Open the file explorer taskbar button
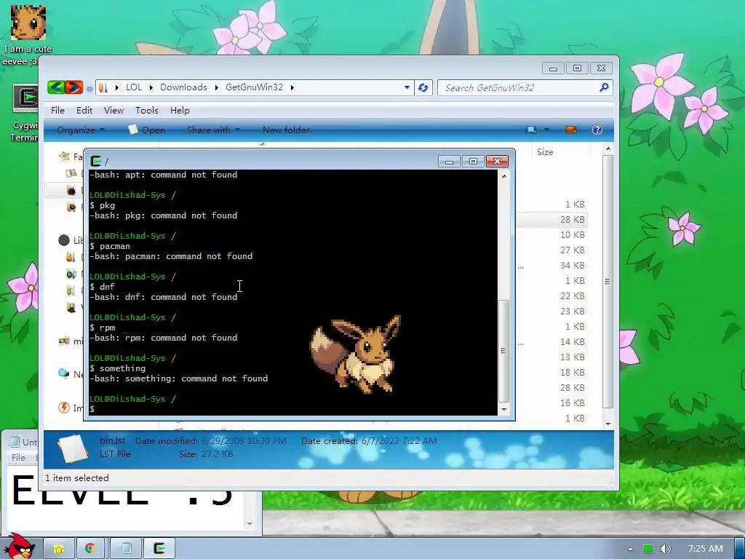 pos(59,549)
